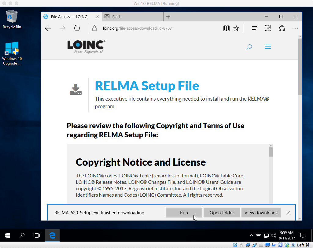Close the File Access — LOINC tab
Image resolution: width=313 pixels, height=248 pixels.
coord(97,17)
